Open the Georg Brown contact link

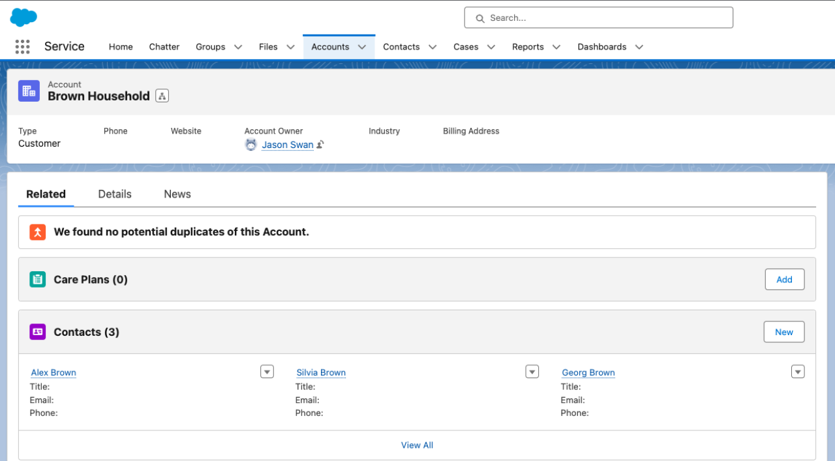click(x=588, y=372)
